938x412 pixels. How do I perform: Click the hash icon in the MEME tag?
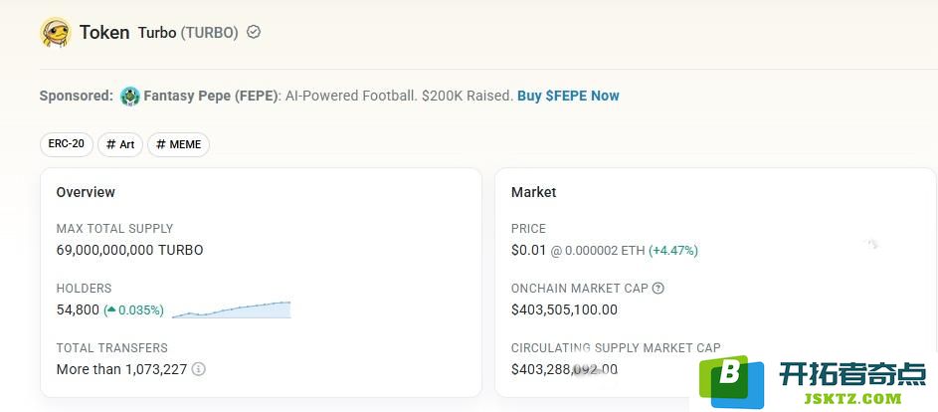[x=160, y=144]
